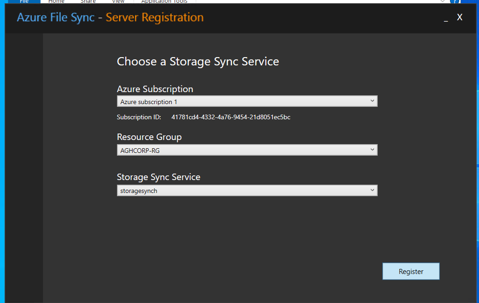
Task: Click the 'Choose a Storage Sync Service' heading
Action: pos(198,62)
